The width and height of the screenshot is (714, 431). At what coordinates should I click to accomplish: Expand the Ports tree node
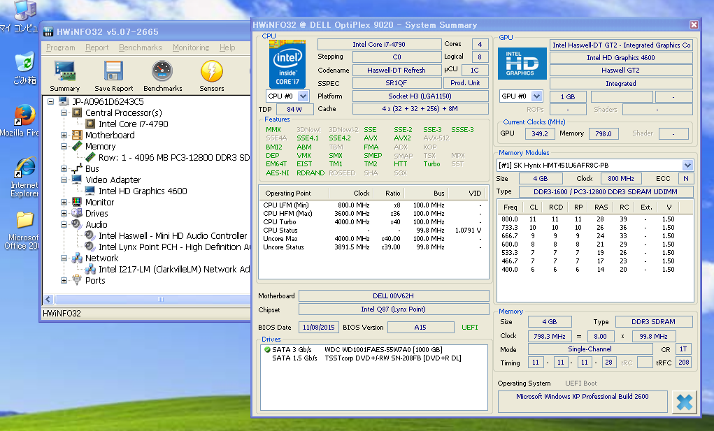coord(64,281)
